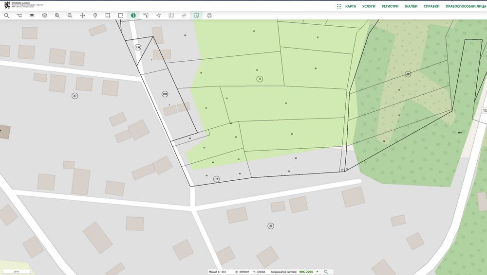
Task: Expand the РЕГИСТРИ menu
Action: 390,7
